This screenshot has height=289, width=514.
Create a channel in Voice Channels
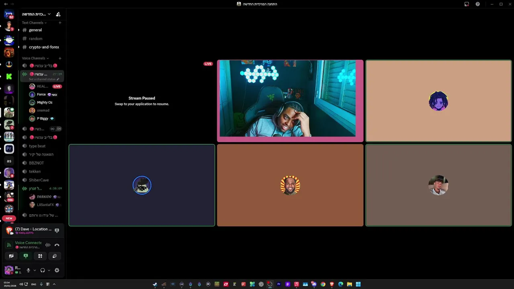(x=60, y=58)
